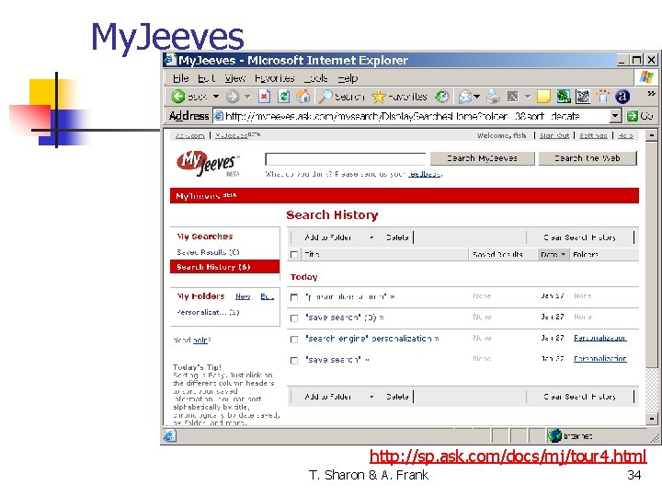
Task: Click the clipboard-like icon before the 'a' icon
Action: (602, 97)
